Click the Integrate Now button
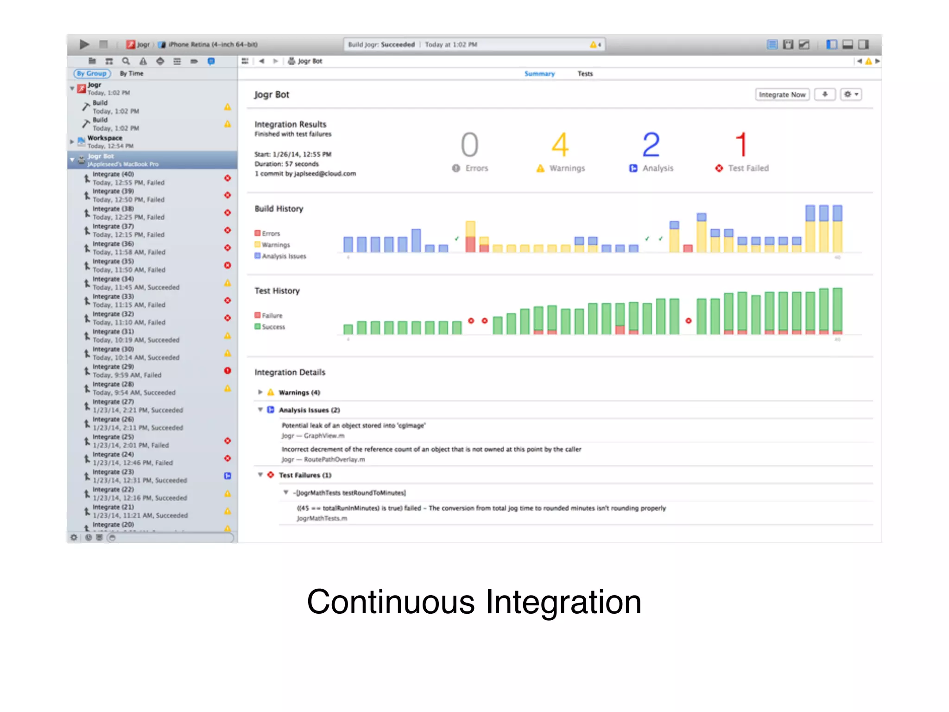Screen dimensions: 949x712 [782, 95]
